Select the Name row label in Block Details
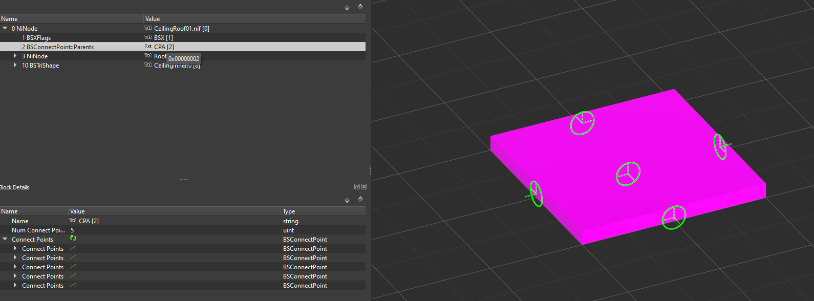 20,221
